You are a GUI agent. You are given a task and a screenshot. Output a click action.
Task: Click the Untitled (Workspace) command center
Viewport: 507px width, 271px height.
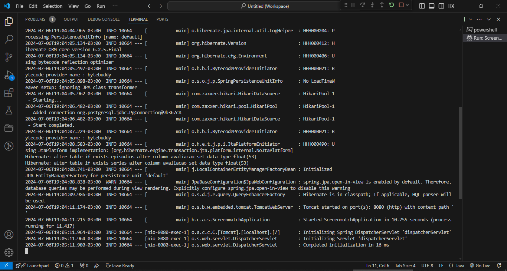[x=265, y=6]
